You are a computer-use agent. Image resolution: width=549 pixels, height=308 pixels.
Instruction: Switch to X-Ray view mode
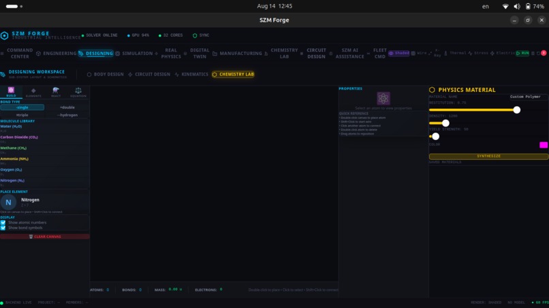pyautogui.click(x=435, y=53)
